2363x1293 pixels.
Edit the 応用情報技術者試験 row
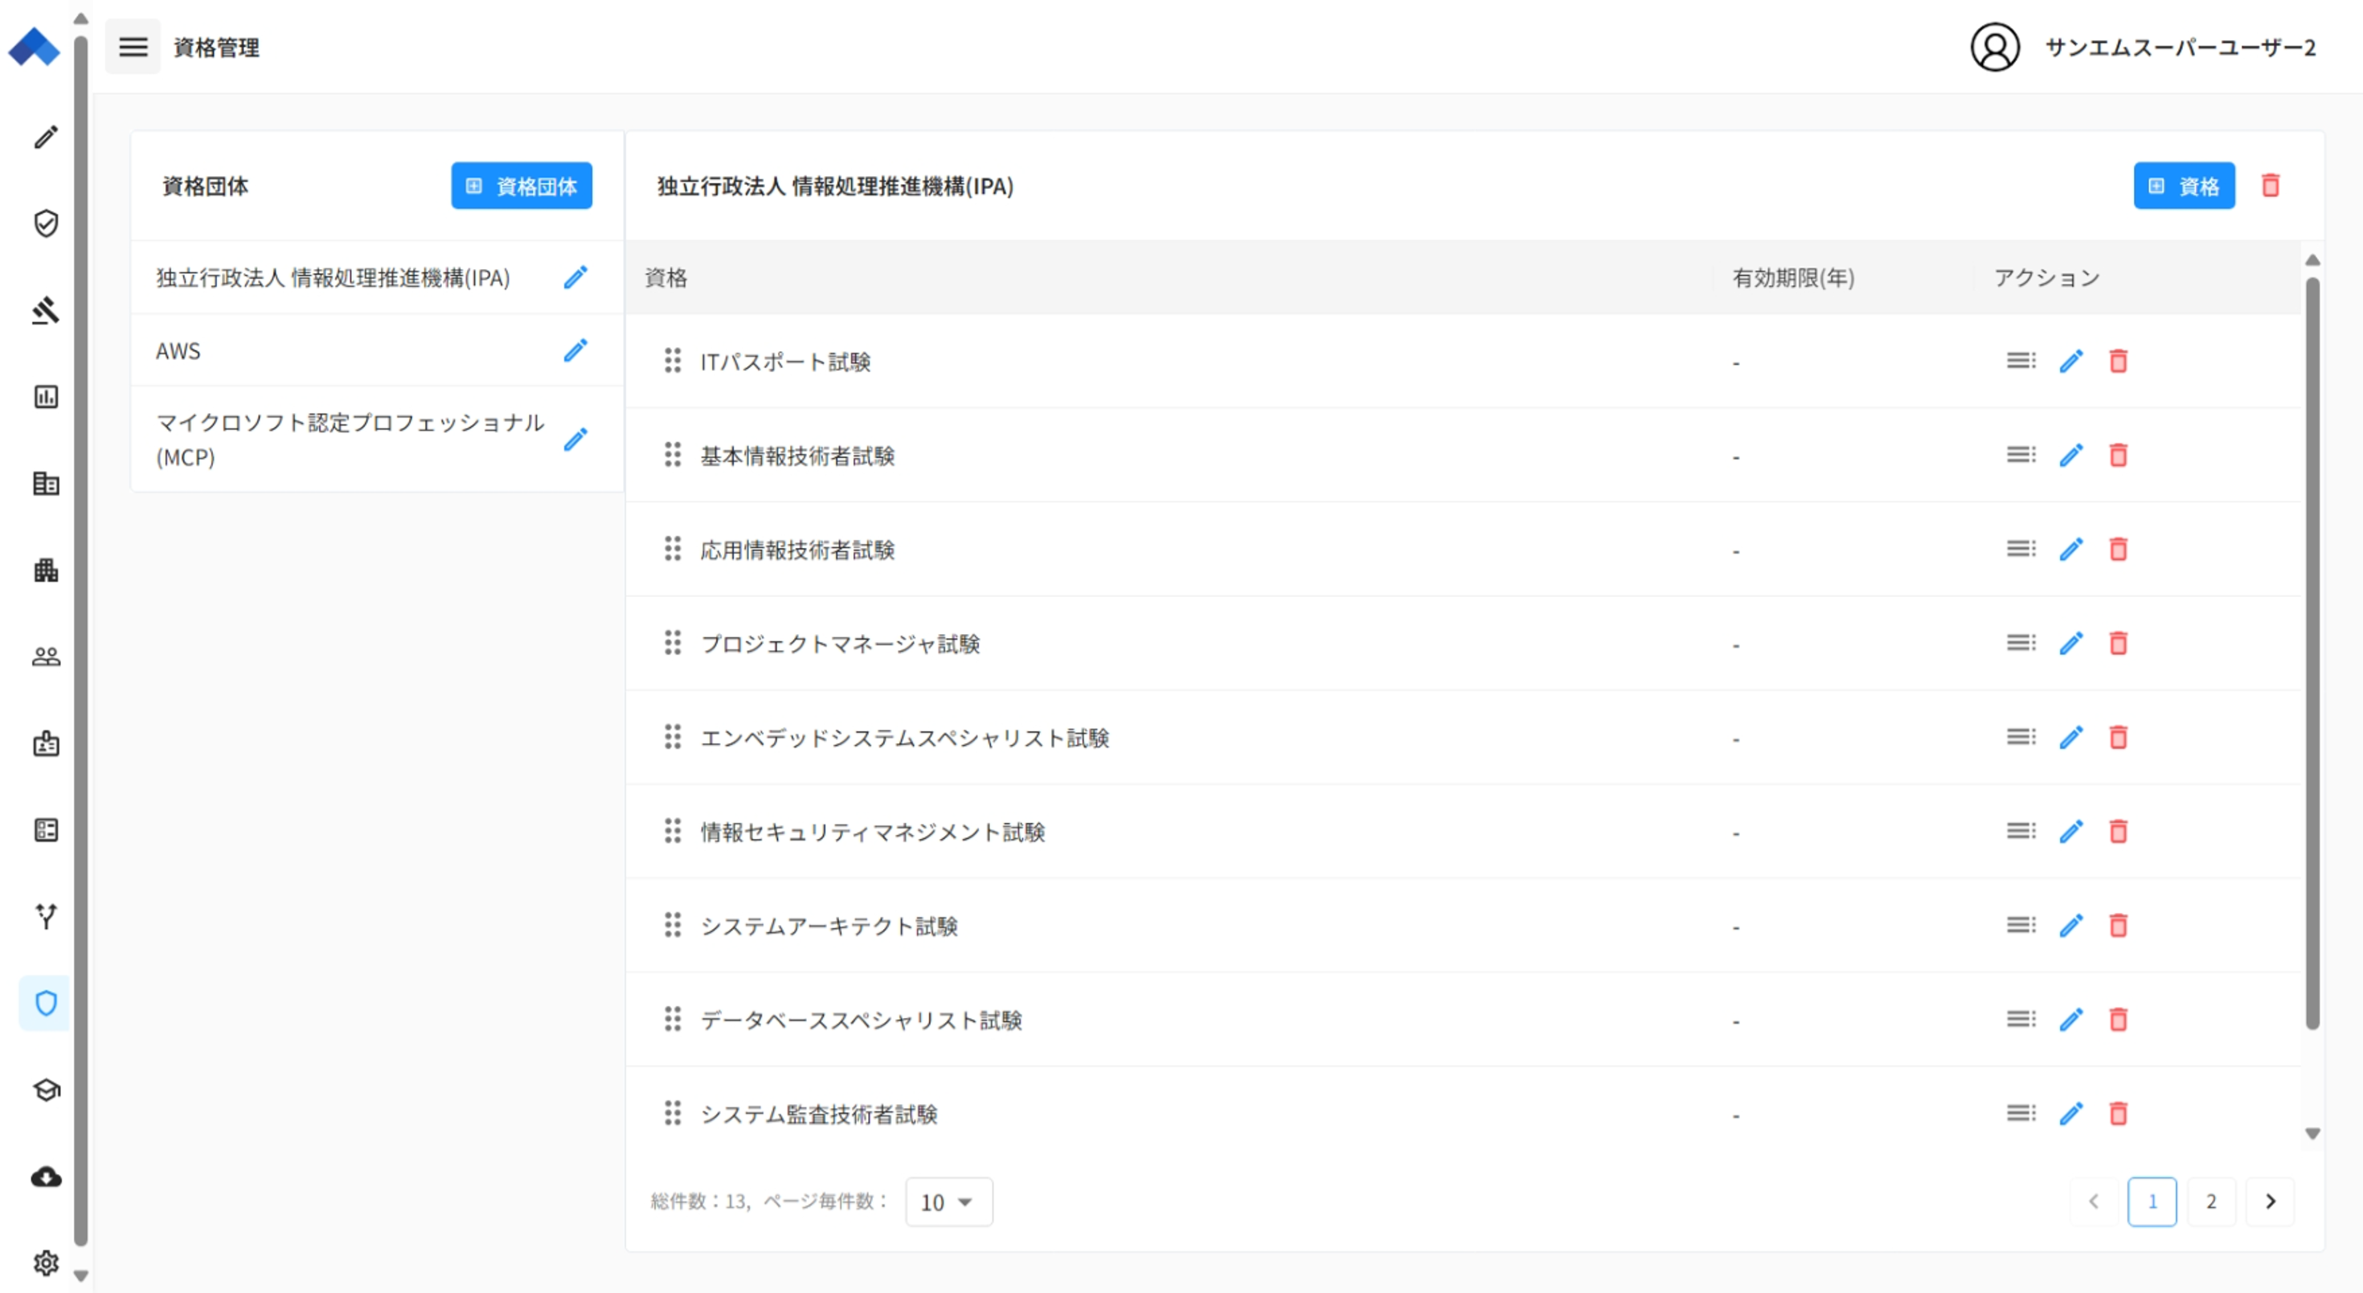[2070, 550]
